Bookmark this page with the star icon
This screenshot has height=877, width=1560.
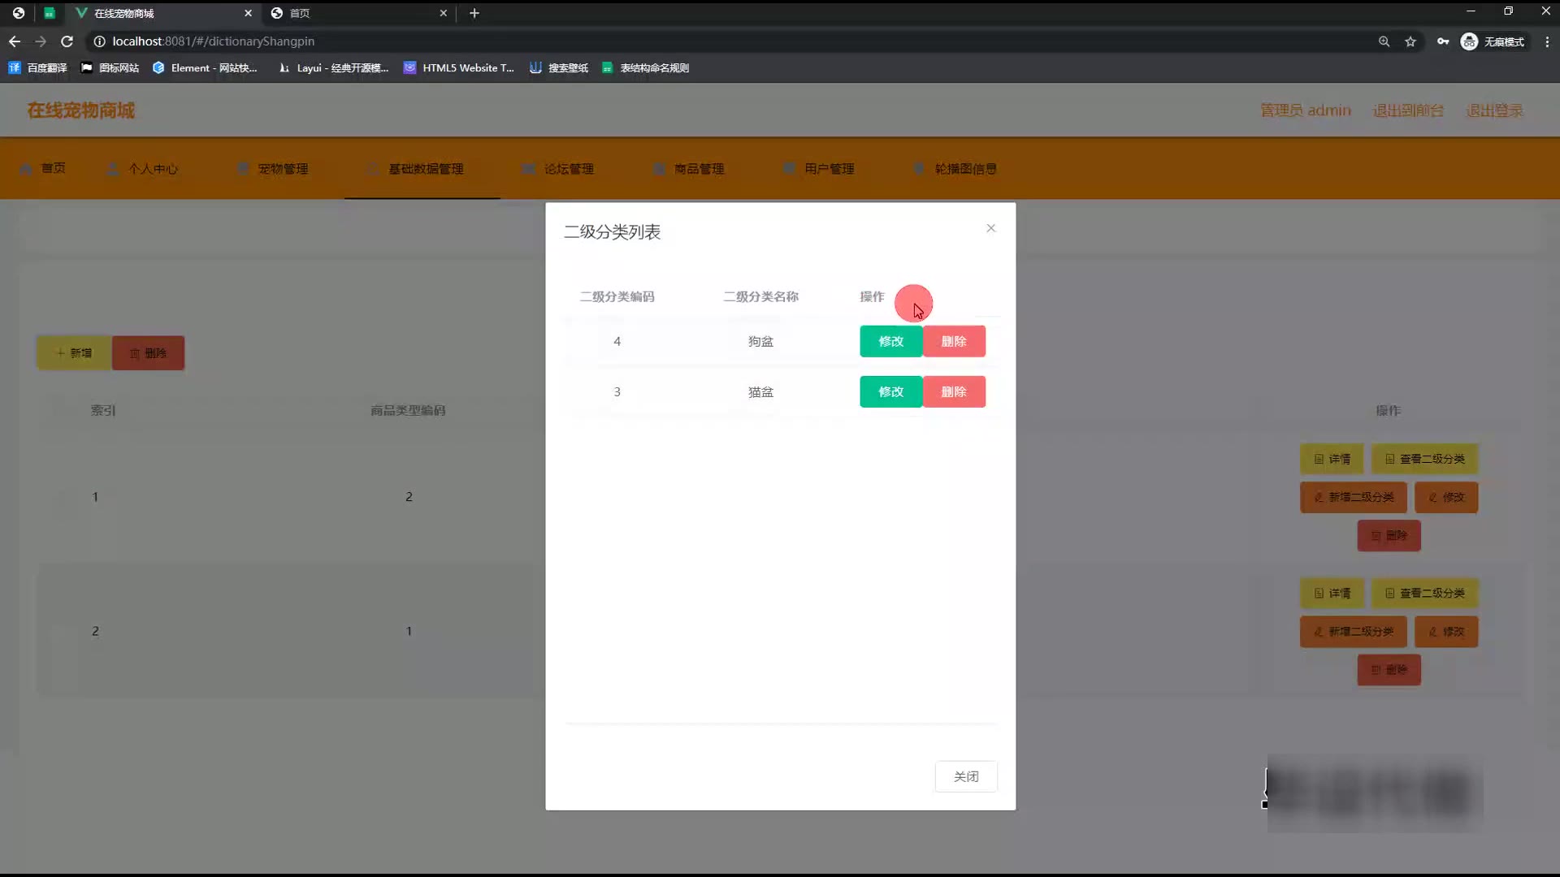pos(1410,41)
